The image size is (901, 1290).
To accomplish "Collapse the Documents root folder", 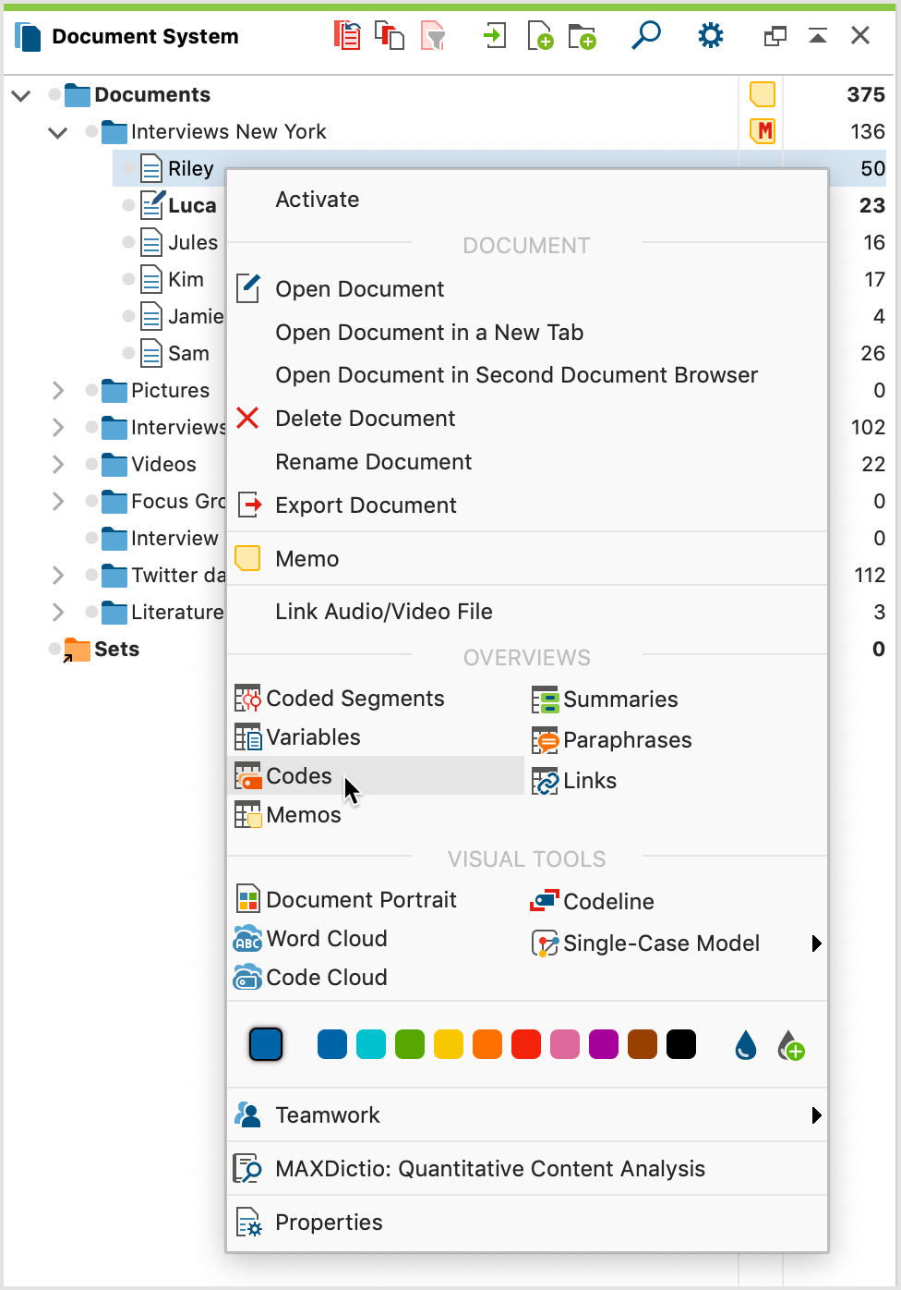I will pyautogui.click(x=21, y=95).
